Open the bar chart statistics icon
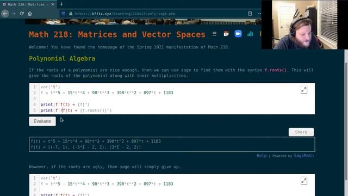This screenshot has width=348, height=196. 250,34
